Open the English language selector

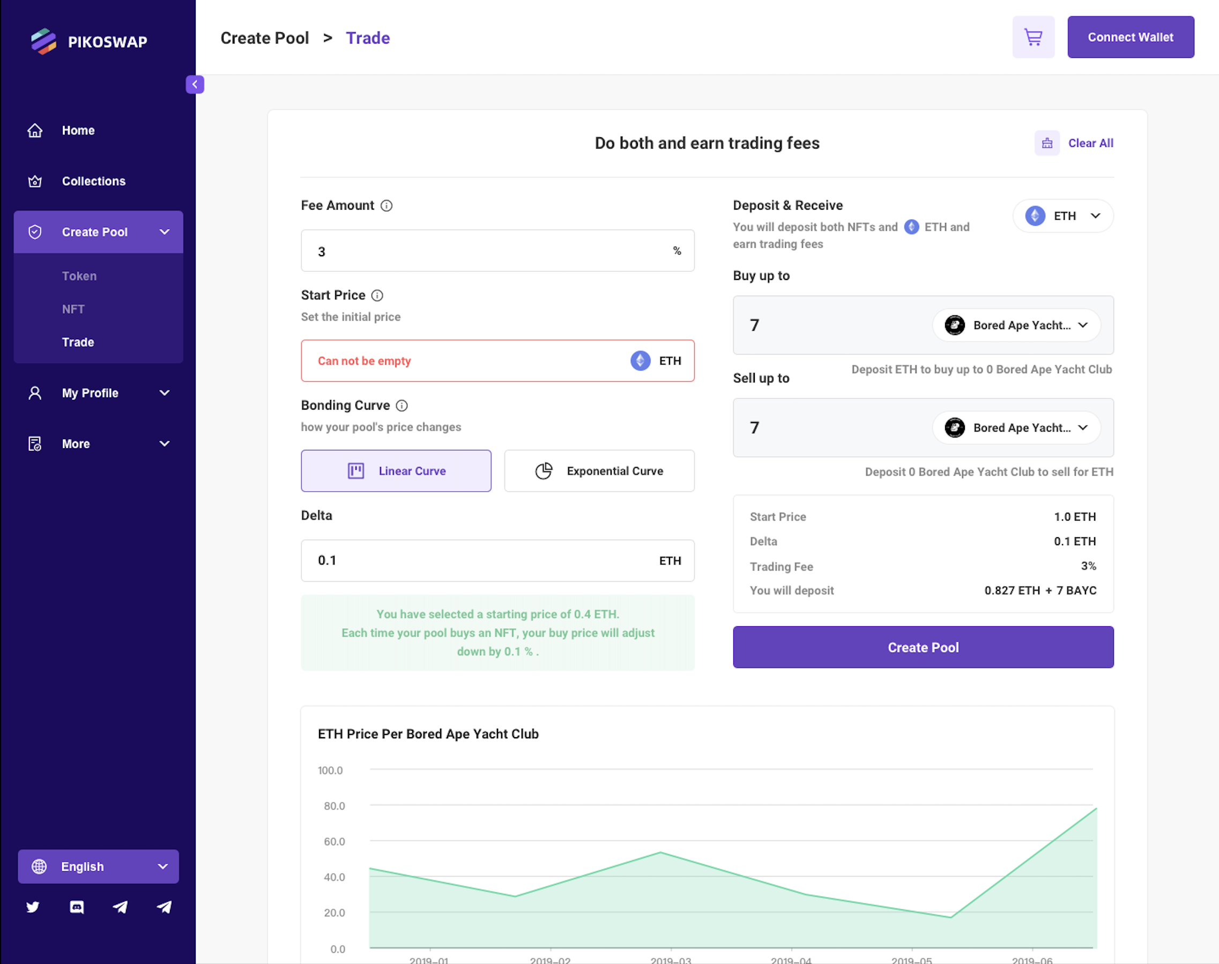(98, 866)
